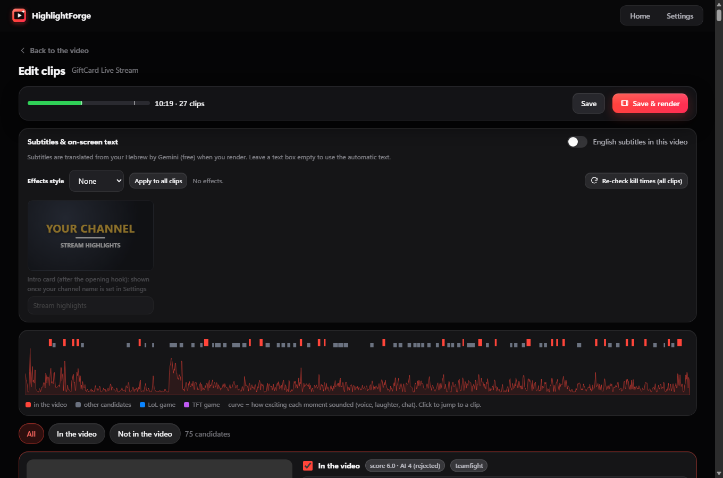Click the score 6.0 · AI 4 (rejected) badge

coord(405,466)
